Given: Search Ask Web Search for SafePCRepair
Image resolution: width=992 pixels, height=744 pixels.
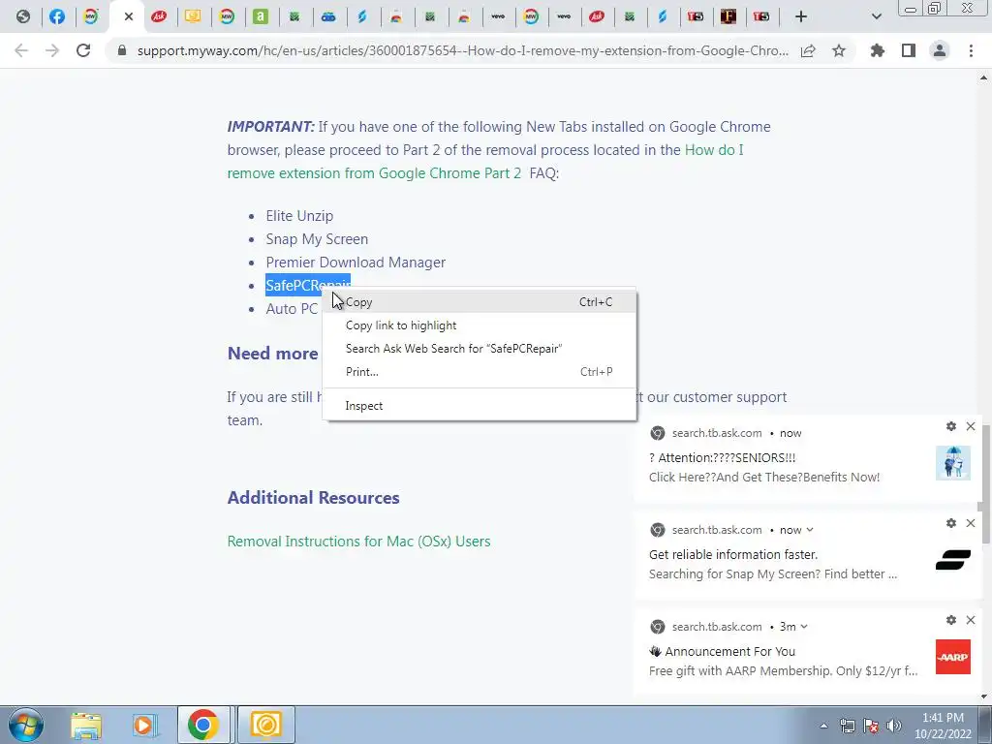Looking at the screenshot, I should coord(479,349).
